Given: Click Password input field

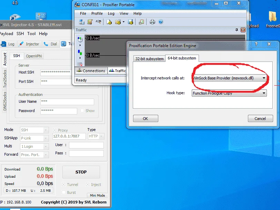Looking at the screenshot, I should point(59,111).
